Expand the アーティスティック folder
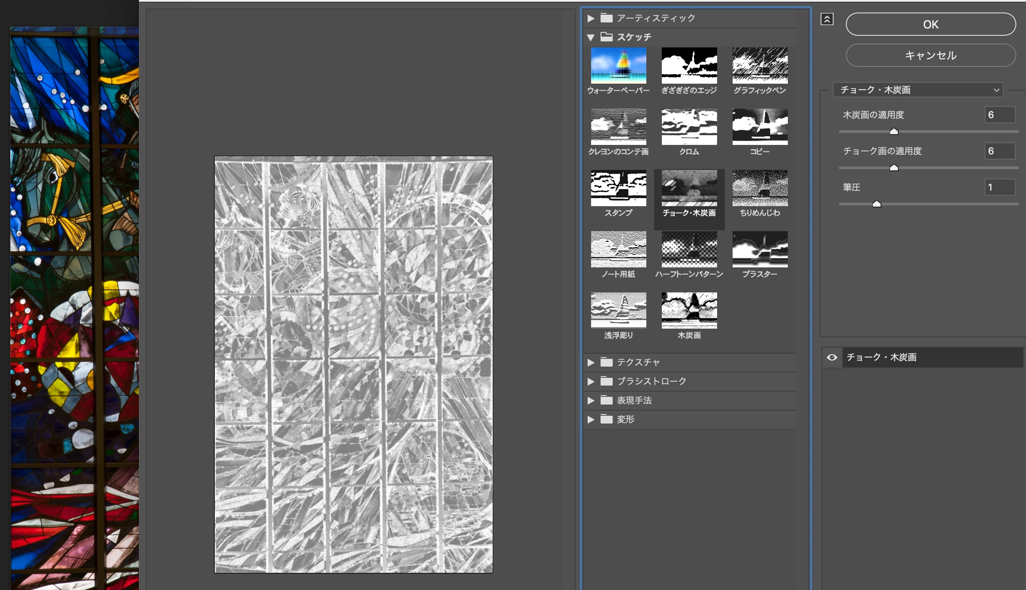Viewport: 1026px width, 590px height. point(591,19)
